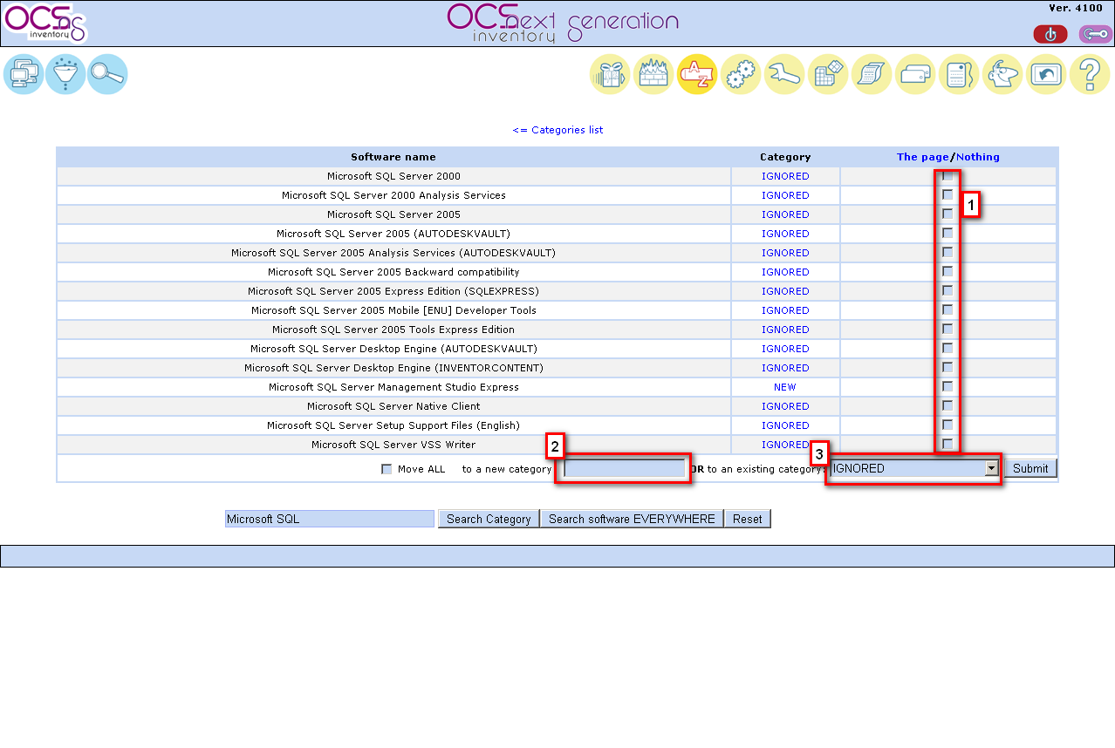Tick SQL Server 2005 Tools Express Edition checkbox
Viewport: 1115px width, 748px height.
click(x=947, y=330)
